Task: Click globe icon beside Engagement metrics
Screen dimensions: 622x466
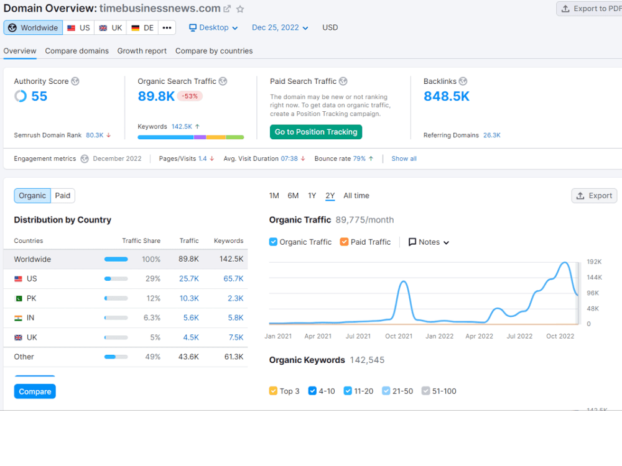Action: 85,159
